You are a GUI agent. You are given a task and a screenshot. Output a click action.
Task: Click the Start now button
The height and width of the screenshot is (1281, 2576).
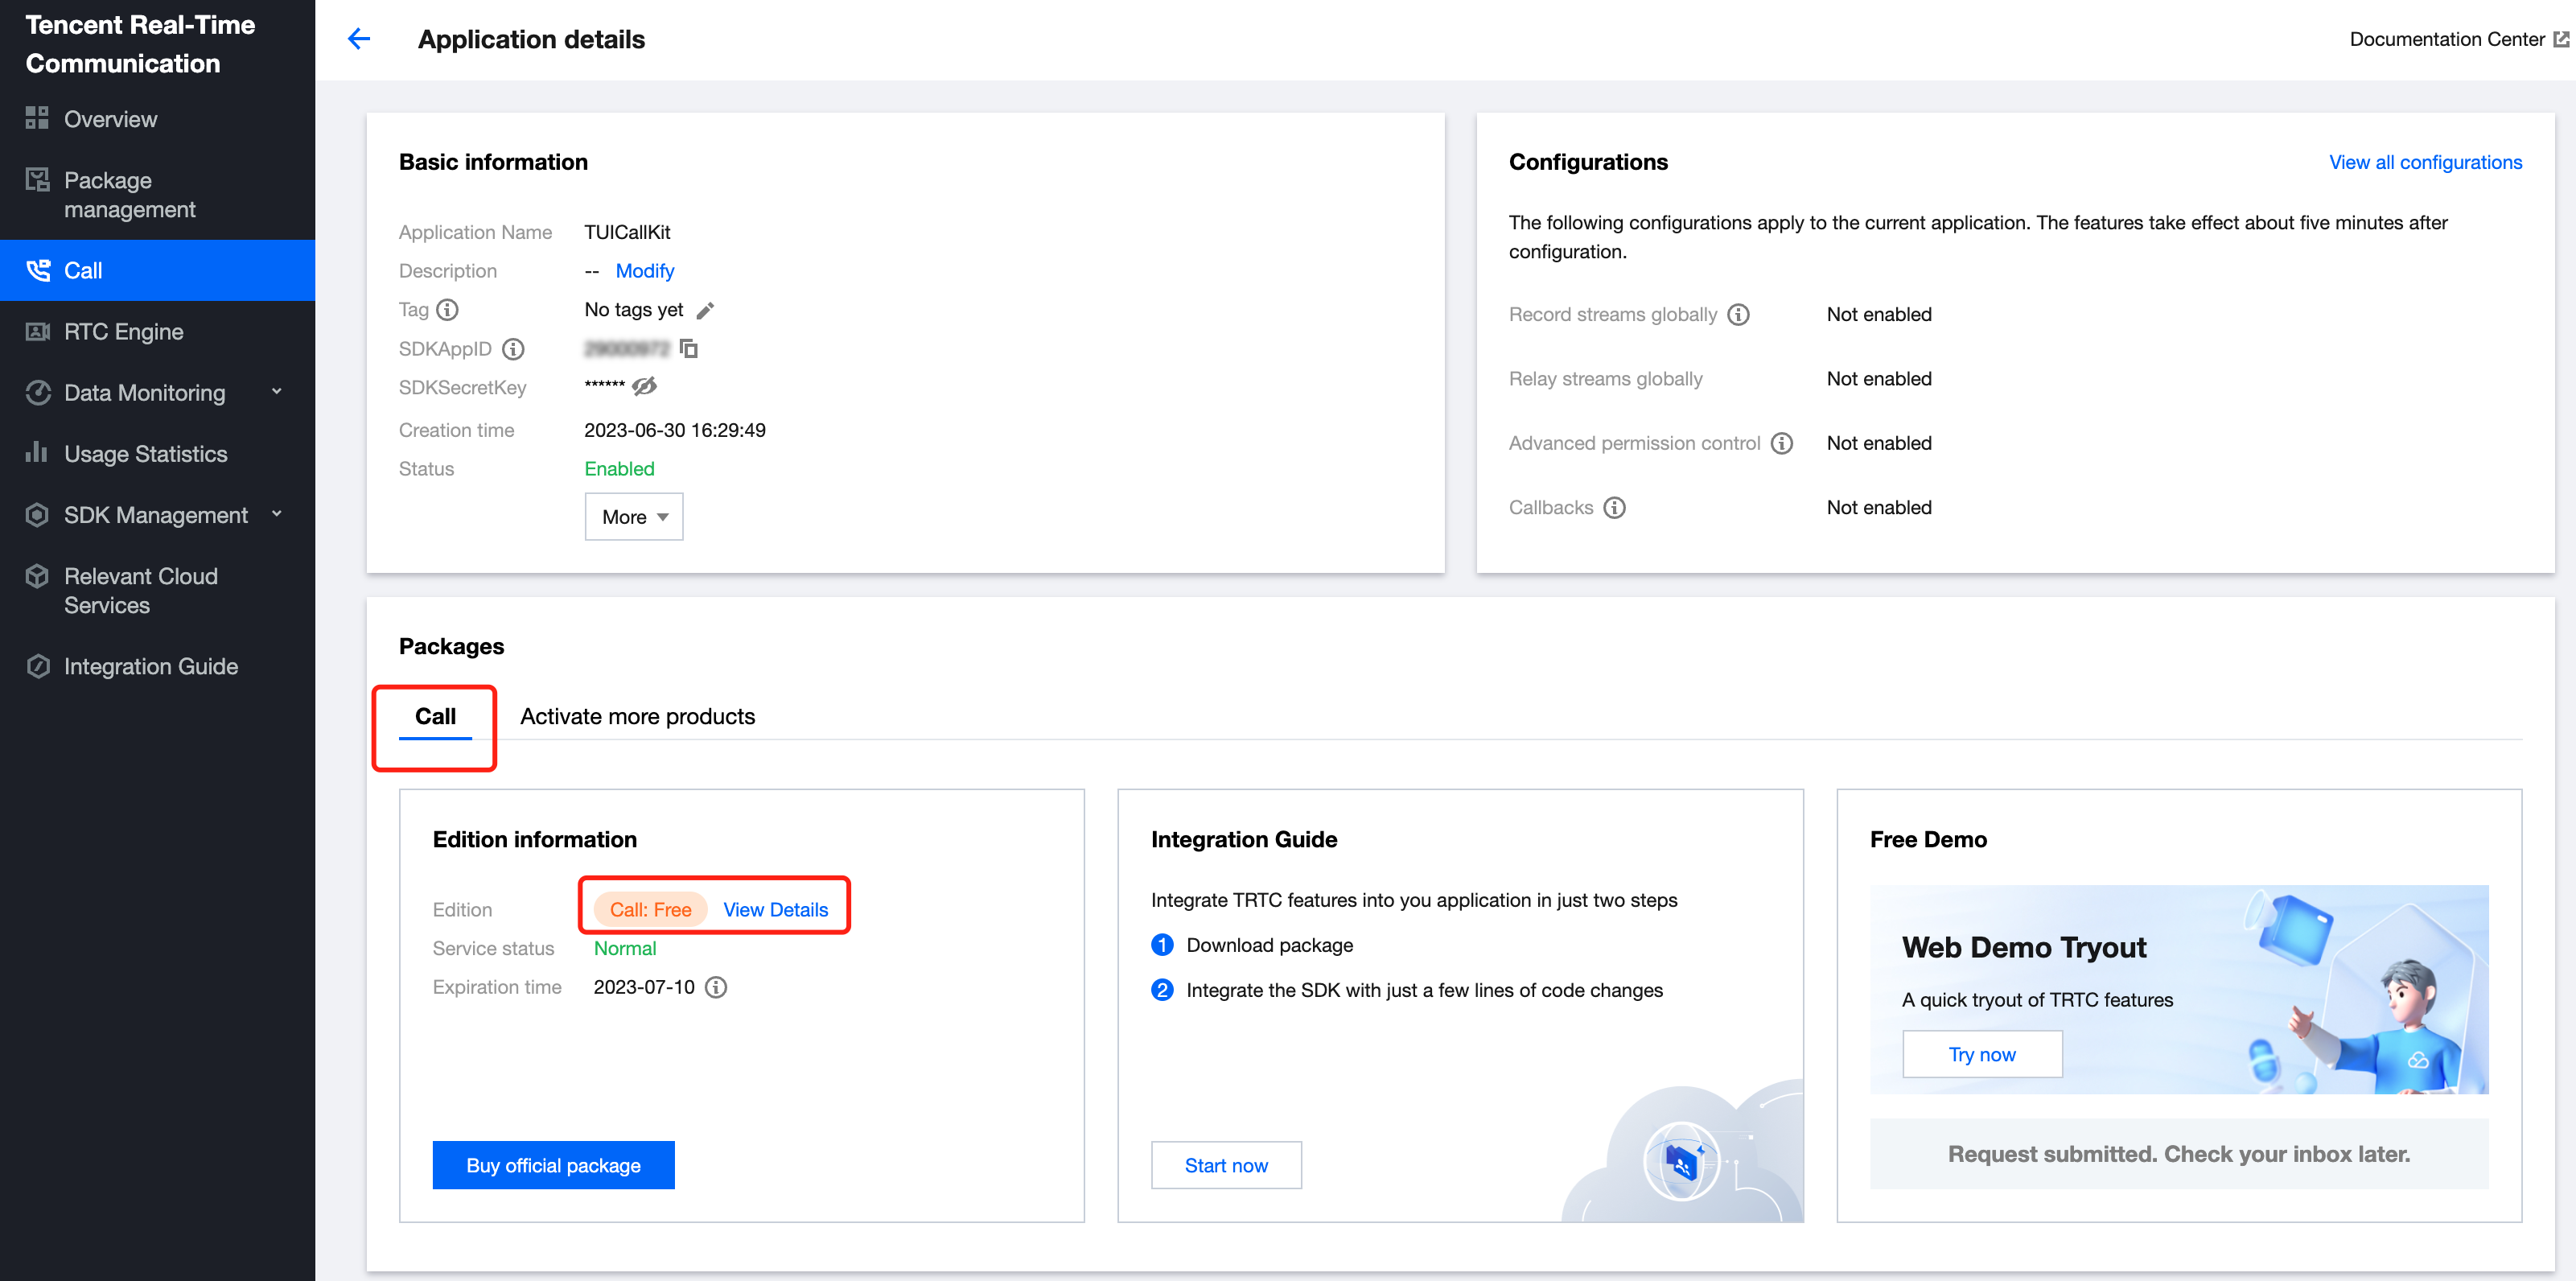coord(1226,1165)
